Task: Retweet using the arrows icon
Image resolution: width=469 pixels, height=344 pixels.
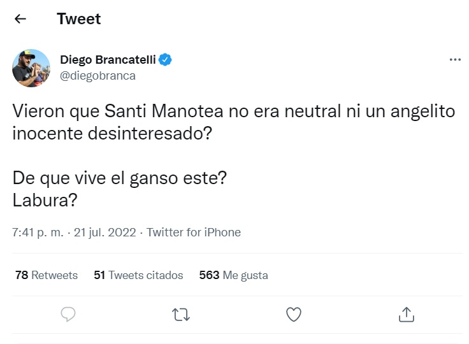Action: 181,314
